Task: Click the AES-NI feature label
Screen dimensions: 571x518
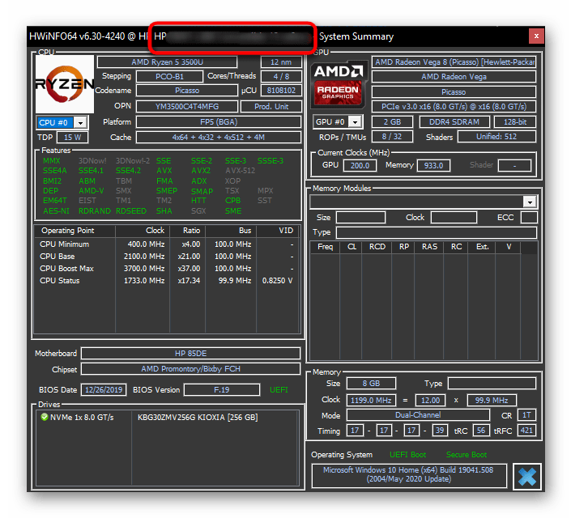Action: click(56, 211)
